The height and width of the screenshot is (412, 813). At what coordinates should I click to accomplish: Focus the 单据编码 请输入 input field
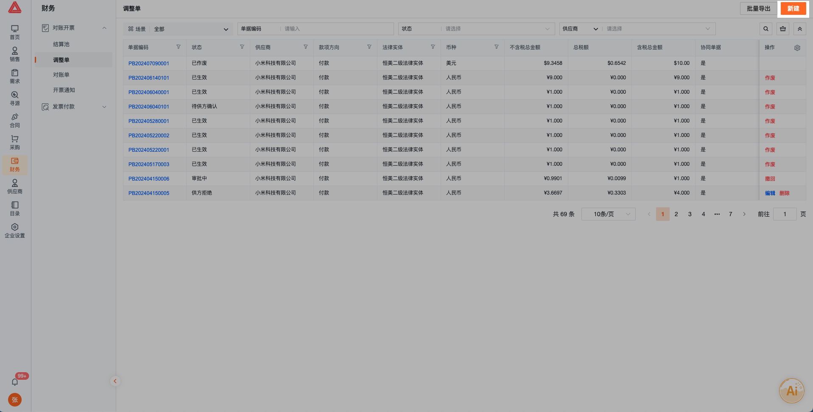(338, 29)
